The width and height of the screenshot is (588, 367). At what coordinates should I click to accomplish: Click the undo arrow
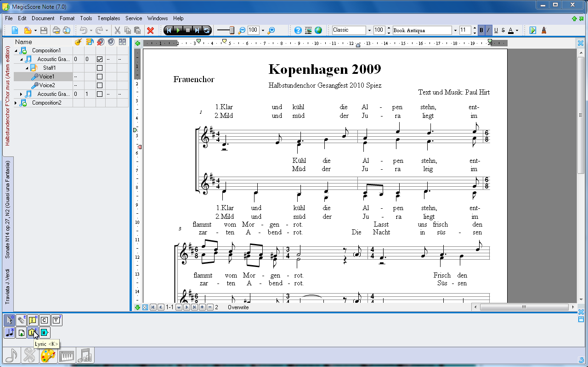pyautogui.click(x=83, y=30)
